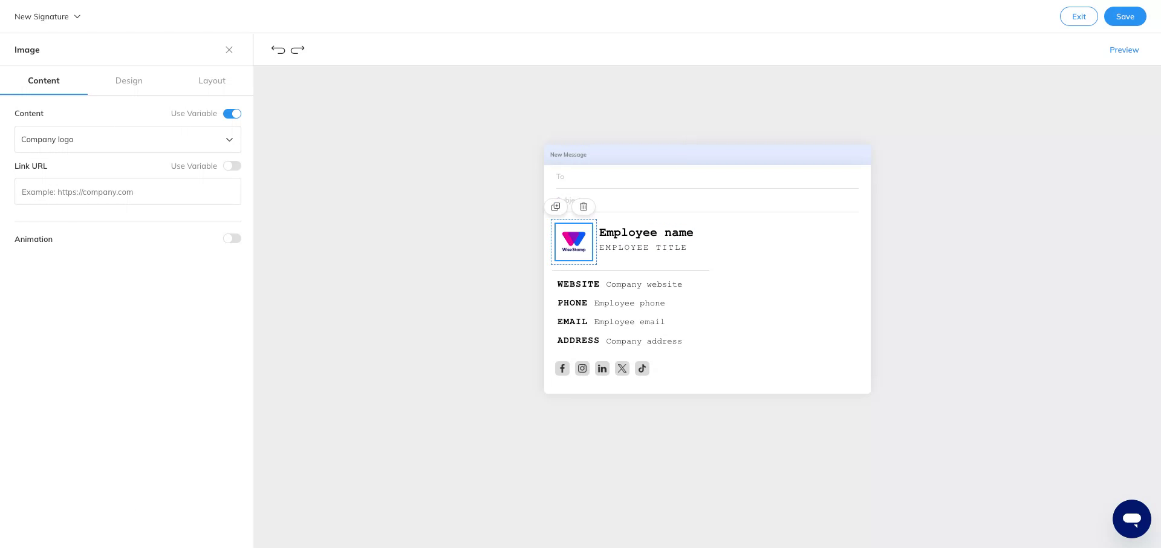Click the Save button
1161x548 pixels.
click(1125, 16)
